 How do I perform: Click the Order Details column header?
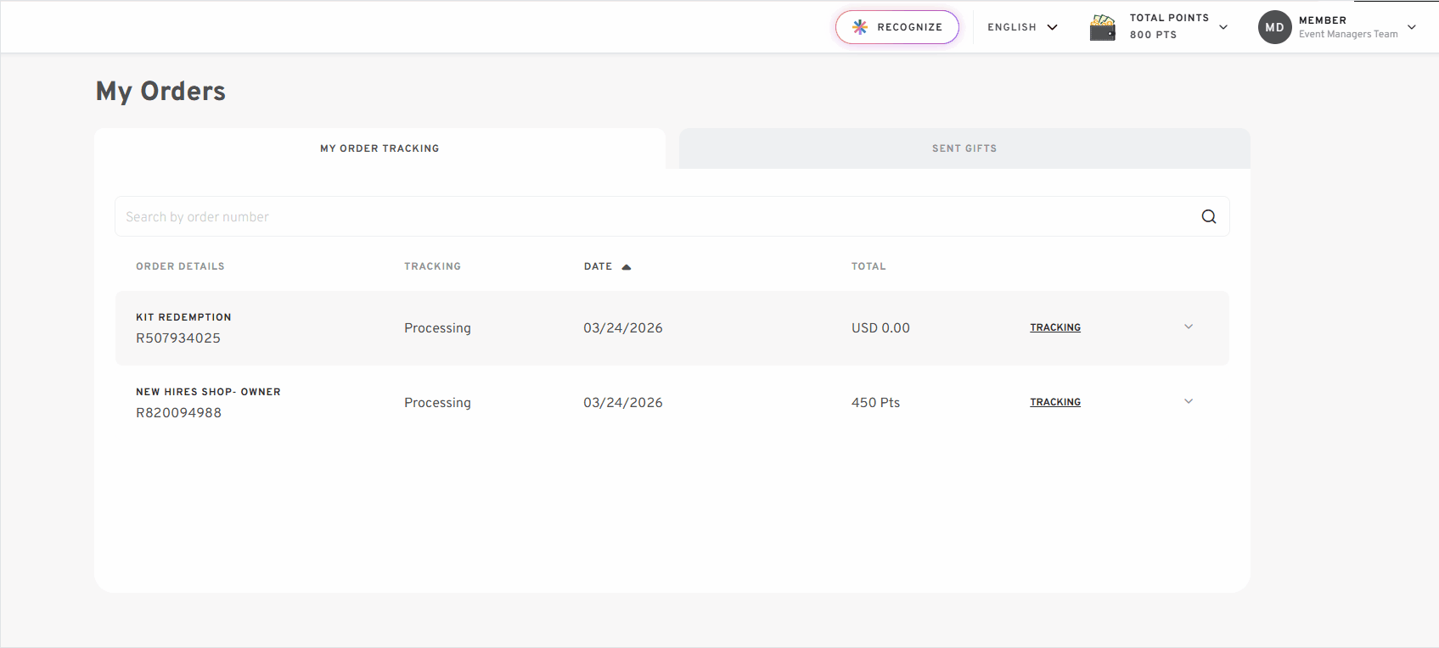click(x=180, y=266)
